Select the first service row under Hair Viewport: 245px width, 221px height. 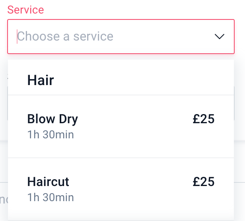pyautogui.click(x=121, y=126)
